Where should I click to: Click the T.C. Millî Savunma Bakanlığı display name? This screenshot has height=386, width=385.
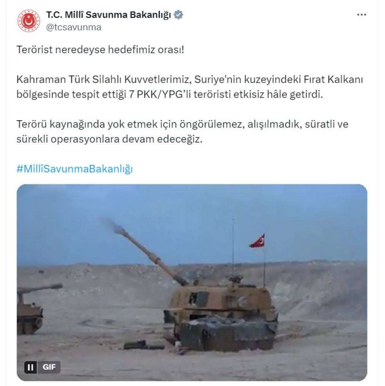[108, 15]
